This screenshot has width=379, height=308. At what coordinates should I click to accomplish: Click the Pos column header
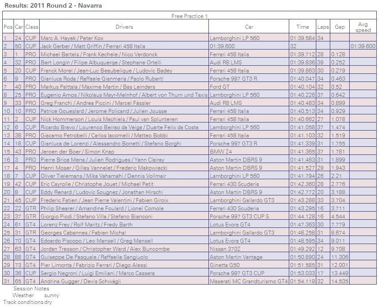pos(8,27)
